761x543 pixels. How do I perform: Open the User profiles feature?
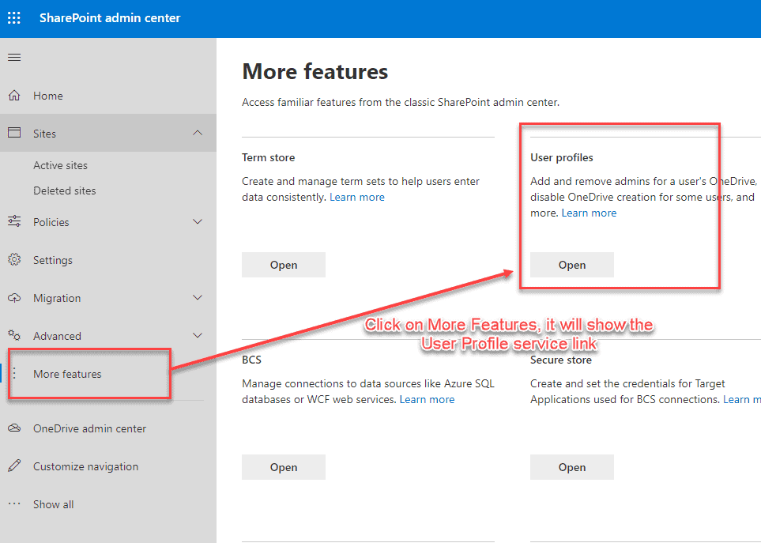tap(571, 265)
